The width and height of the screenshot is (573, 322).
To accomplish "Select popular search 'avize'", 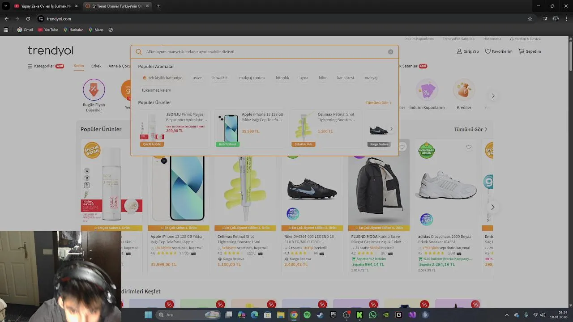I will (x=197, y=78).
